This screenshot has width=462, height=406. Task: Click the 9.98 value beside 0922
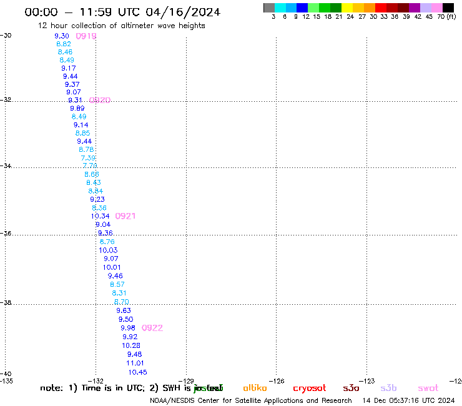128,328
